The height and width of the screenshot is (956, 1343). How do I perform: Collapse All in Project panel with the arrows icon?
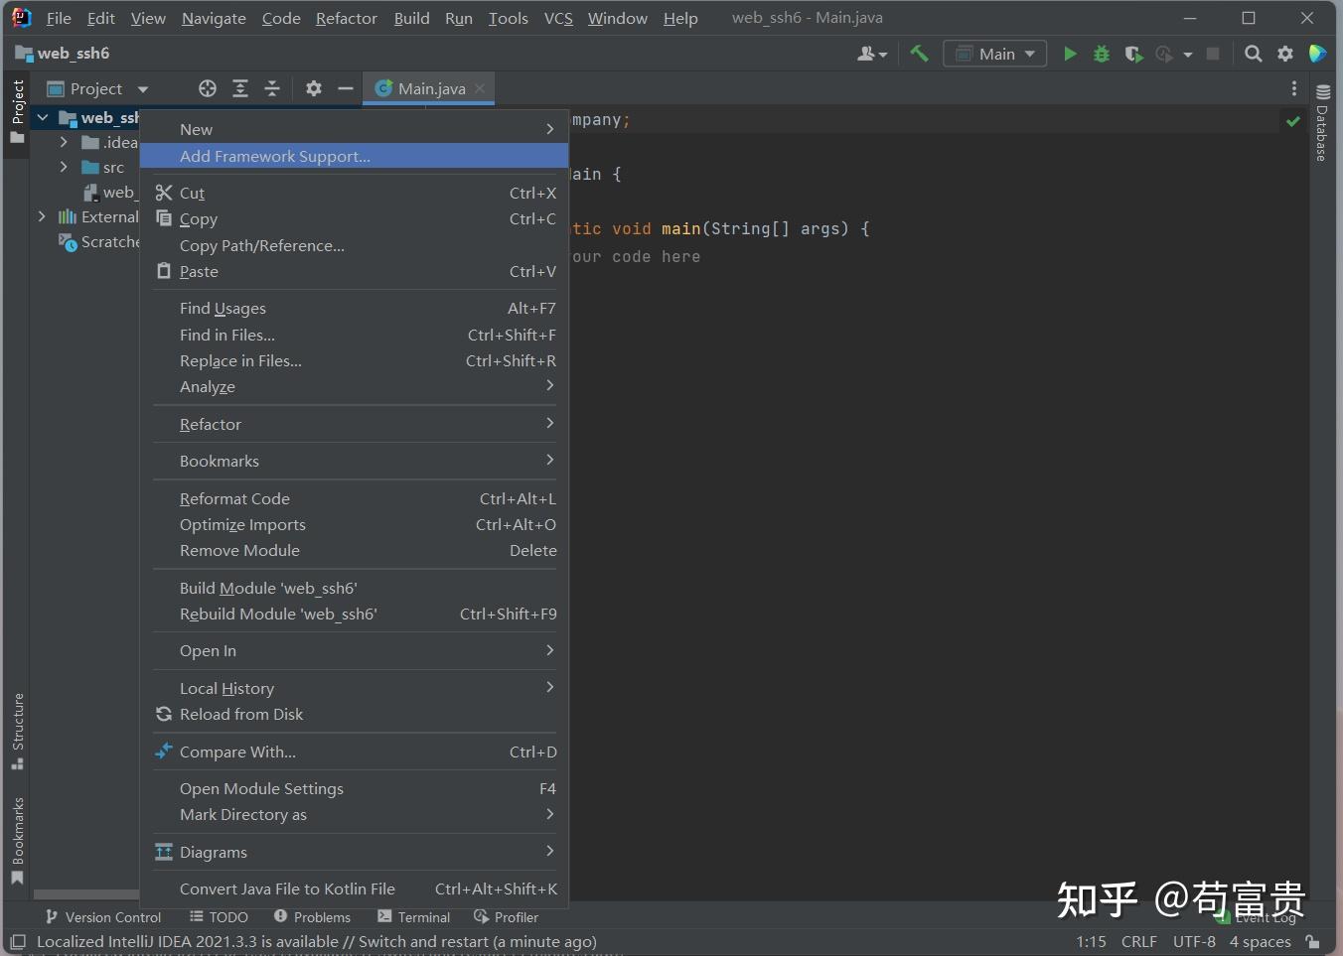272,88
